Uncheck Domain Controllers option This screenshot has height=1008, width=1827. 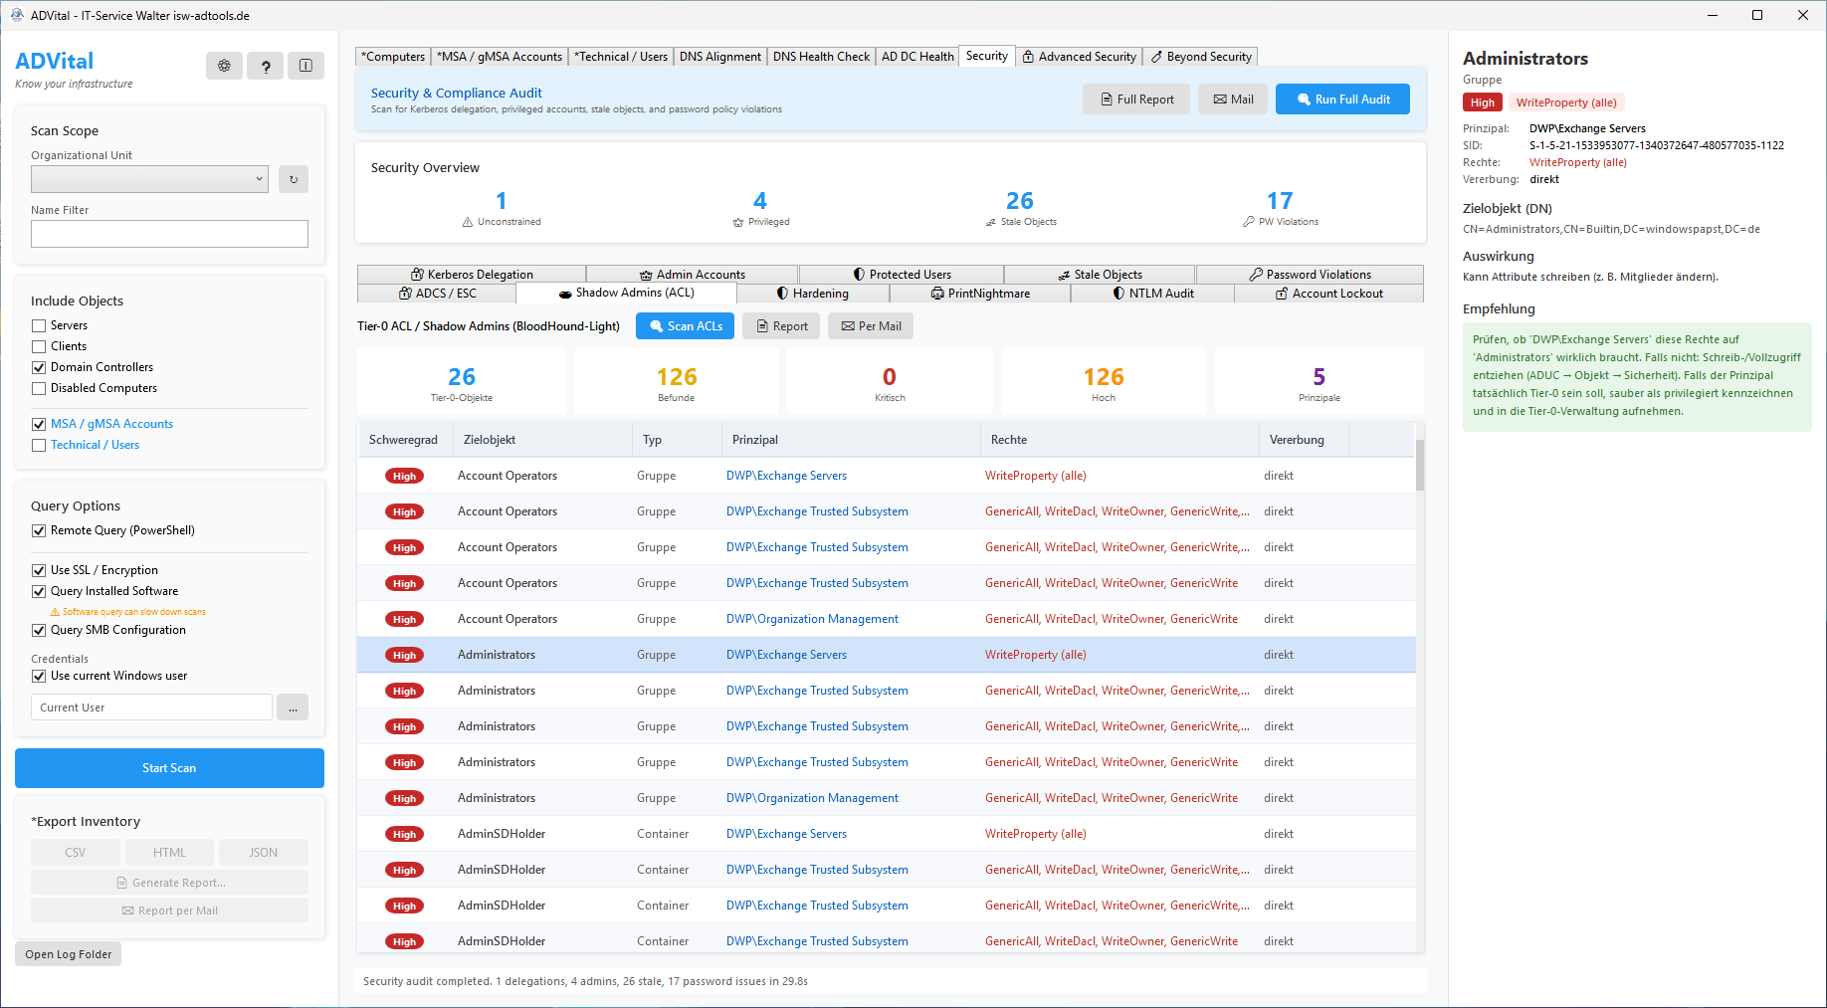click(x=39, y=367)
